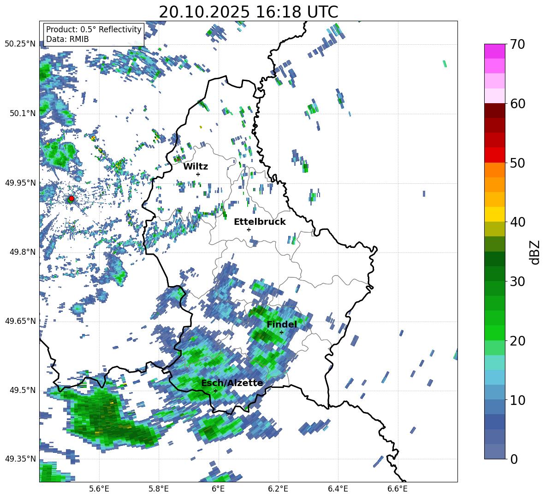The width and height of the screenshot is (546, 498).
Task: Click the turquoise colorbar segment below 20
Action: coord(494,363)
